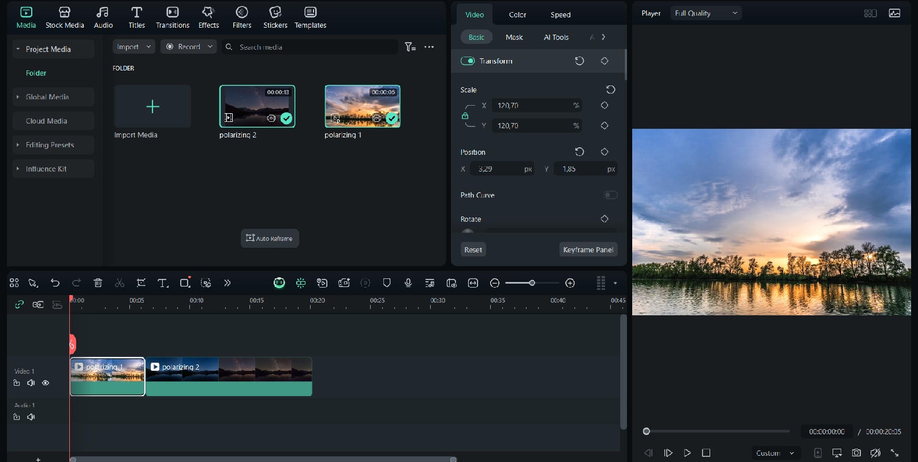This screenshot has width=918, height=462.
Task: Expand the Influence Kit section
Action: tap(18, 169)
